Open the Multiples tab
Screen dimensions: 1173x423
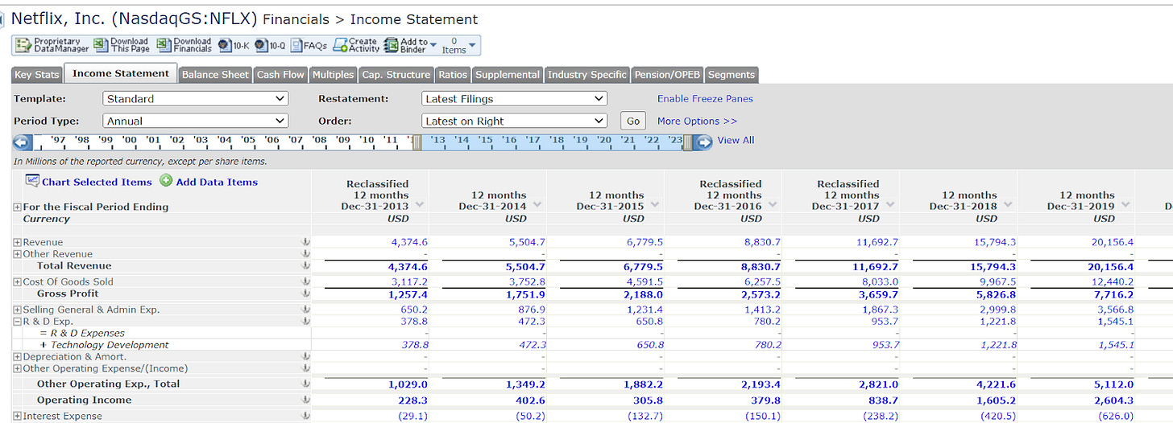click(334, 75)
